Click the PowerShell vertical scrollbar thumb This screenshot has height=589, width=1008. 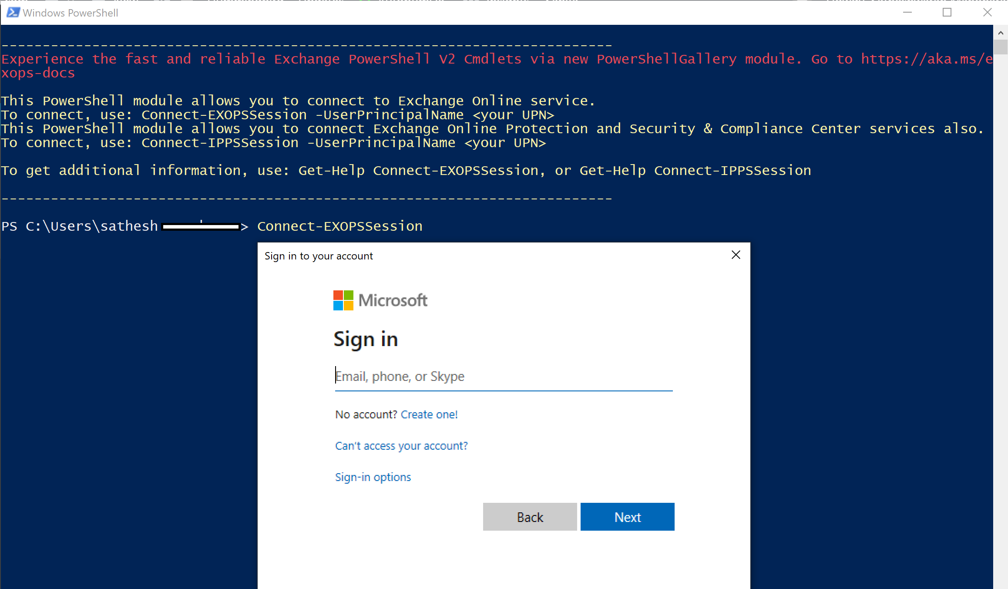(x=1000, y=47)
